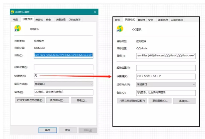Click QQ音乐 name text in left dialog
The width and height of the screenshot is (205, 139).
click(x=34, y=29)
